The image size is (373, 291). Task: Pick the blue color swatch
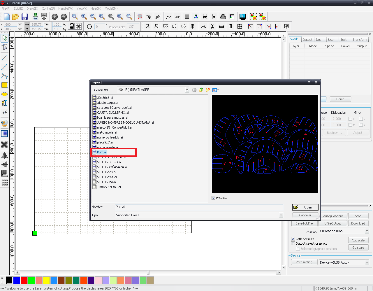point(17,280)
